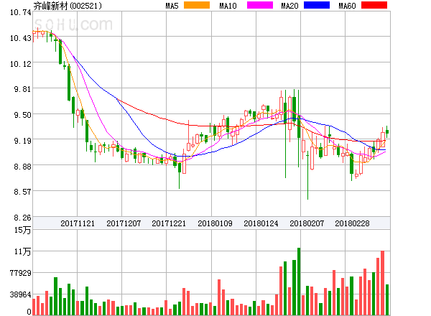Image resolution: width=431 pixels, height=316 pixels.
Task: Click the 10.12 price axis label
Action: coord(21,64)
